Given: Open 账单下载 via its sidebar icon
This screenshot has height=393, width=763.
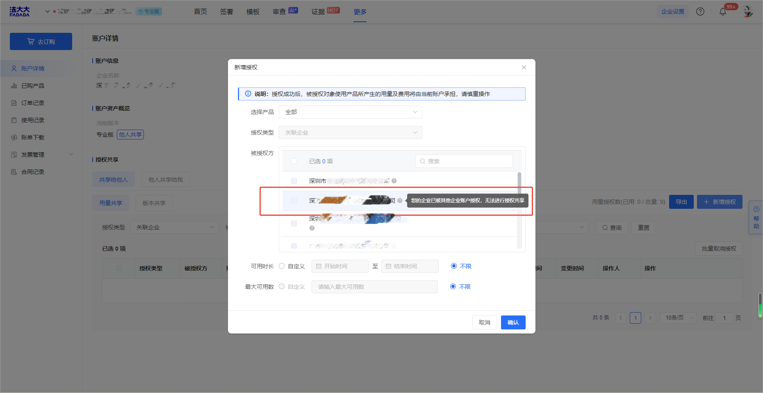Looking at the screenshot, I should click(14, 137).
